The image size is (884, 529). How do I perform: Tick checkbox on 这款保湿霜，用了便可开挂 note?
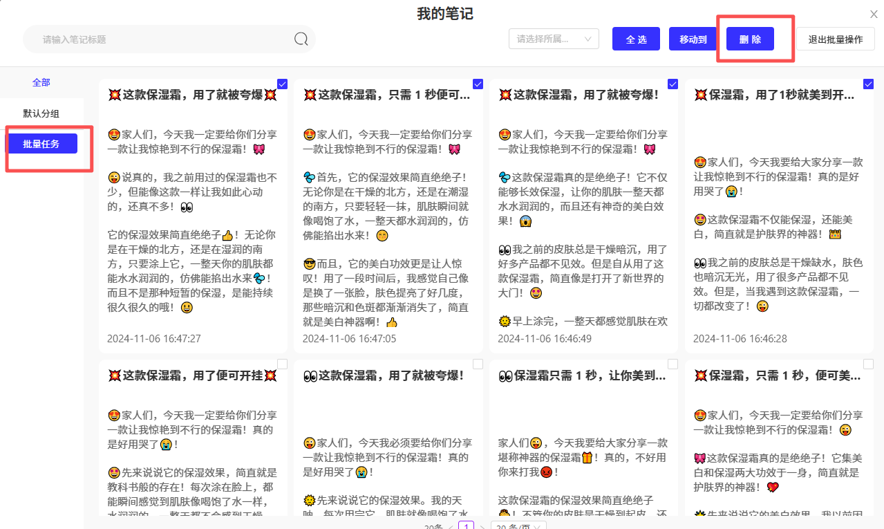click(x=282, y=364)
